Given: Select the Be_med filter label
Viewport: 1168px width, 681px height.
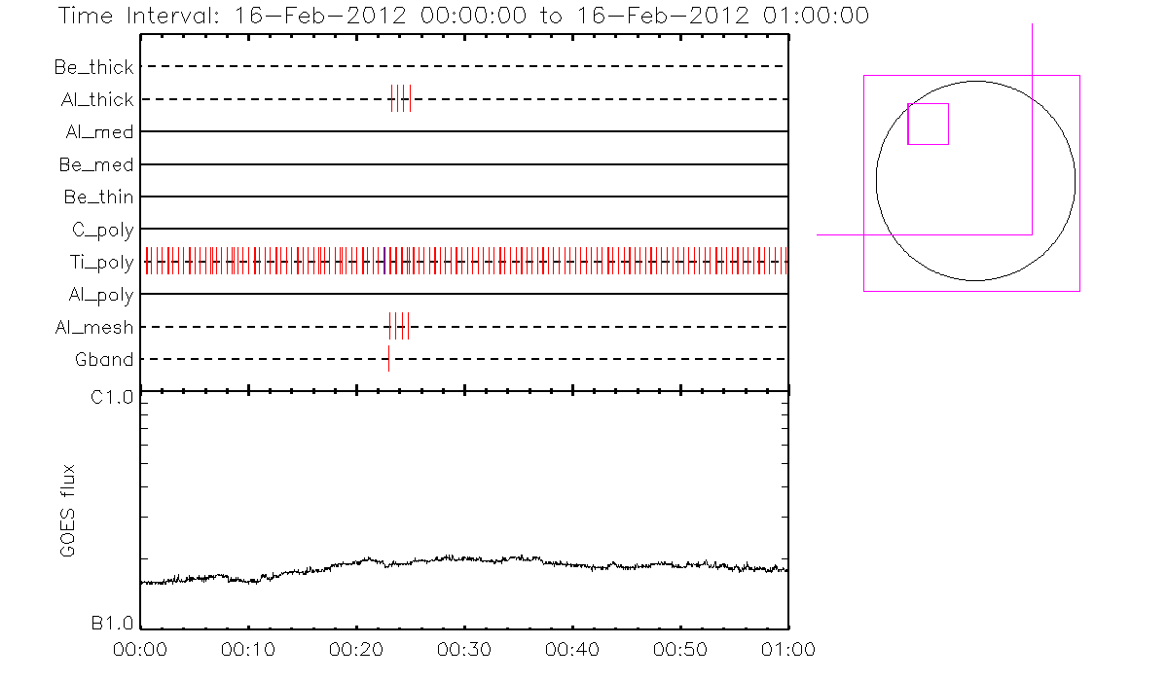Looking at the screenshot, I should tap(96, 164).
